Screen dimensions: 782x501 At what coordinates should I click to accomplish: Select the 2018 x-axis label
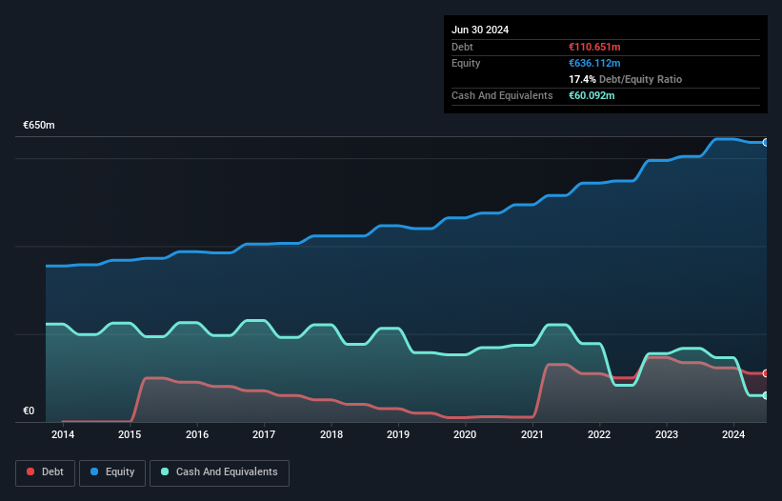coord(331,435)
